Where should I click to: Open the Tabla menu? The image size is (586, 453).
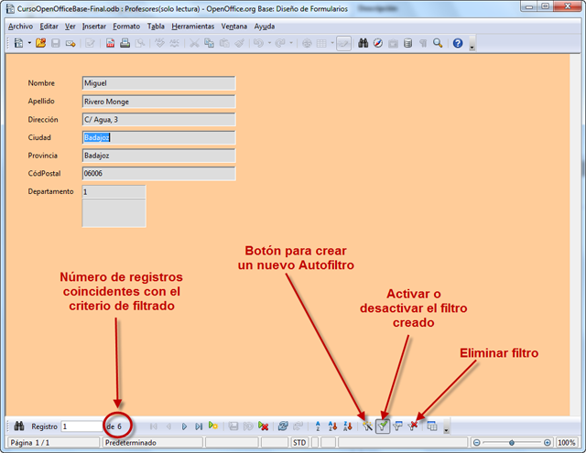(x=156, y=27)
